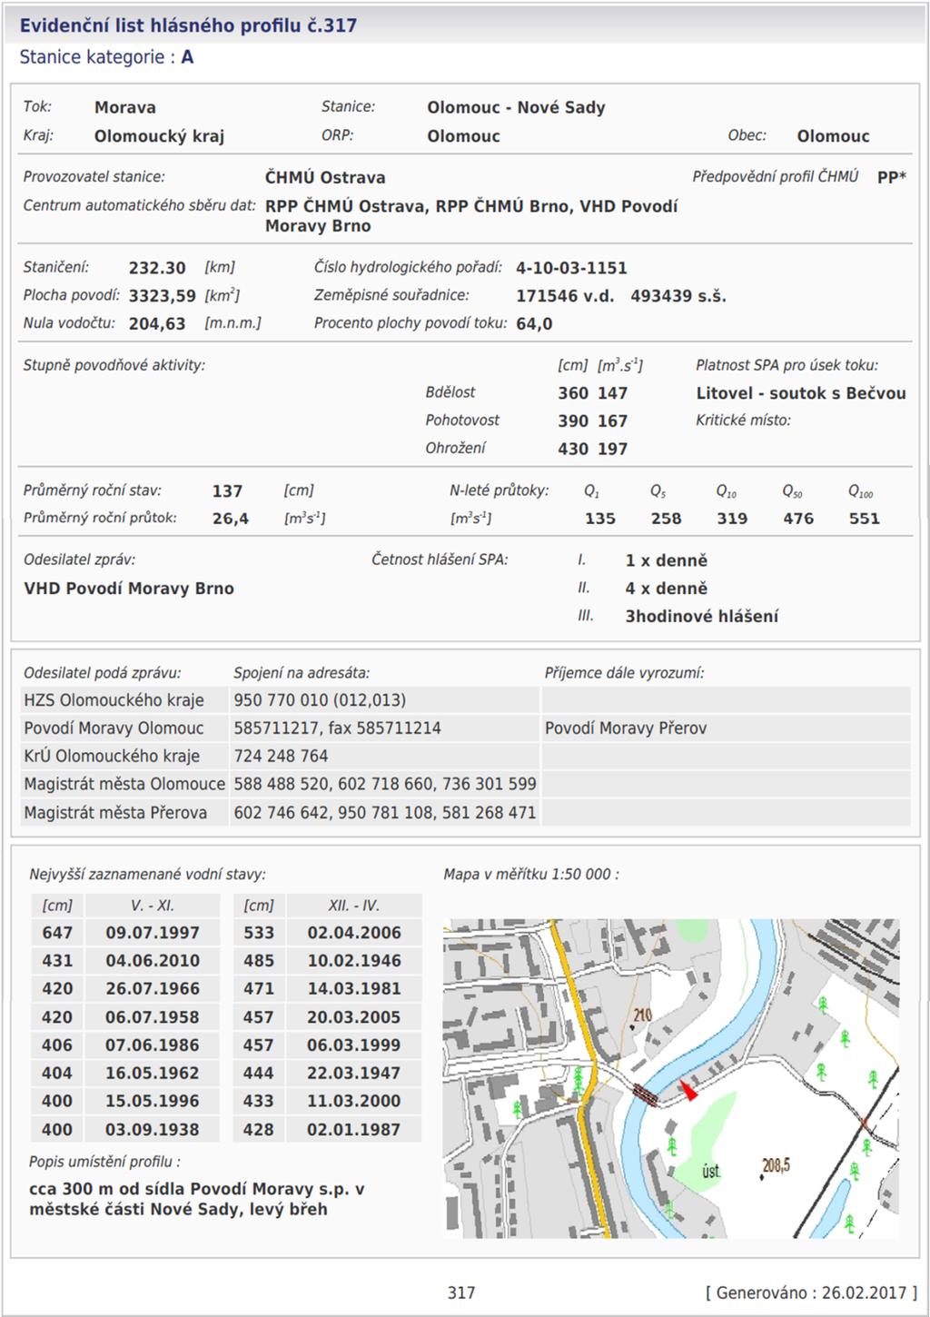Screen dimensions: 930x1317
Task: Select the Pohotovost level value "390"
Action: (x=573, y=421)
